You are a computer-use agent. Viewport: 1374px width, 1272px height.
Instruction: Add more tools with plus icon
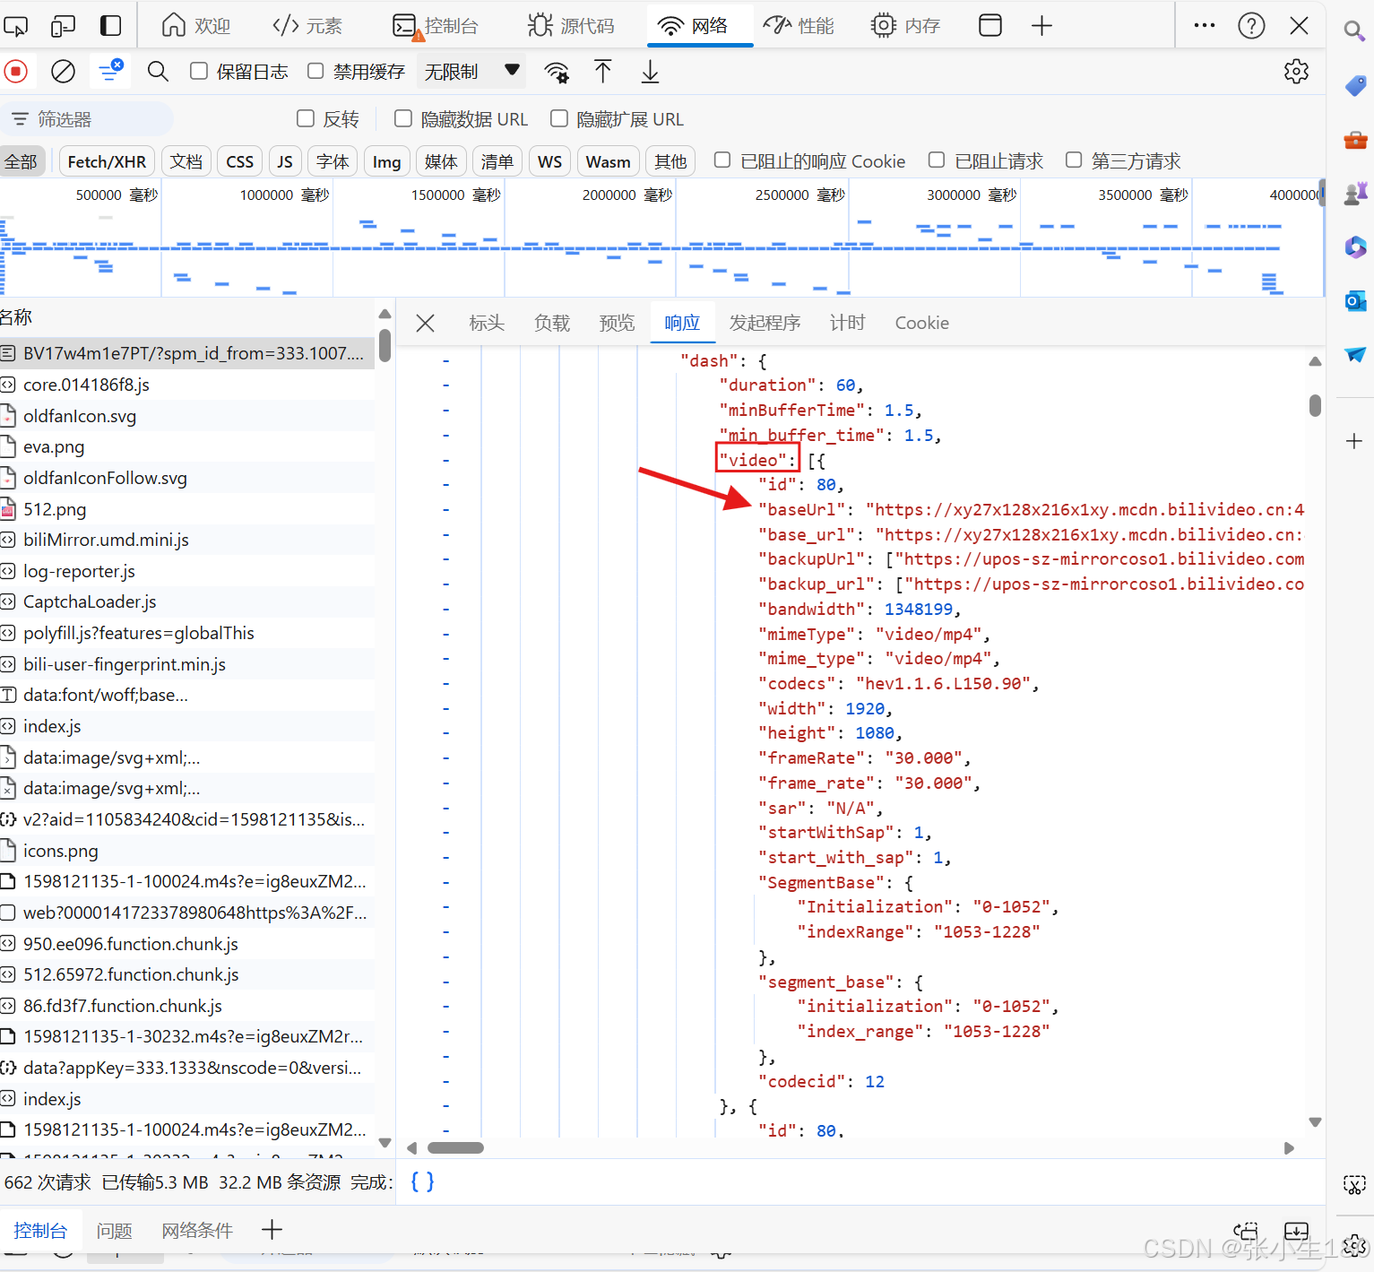1041,26
